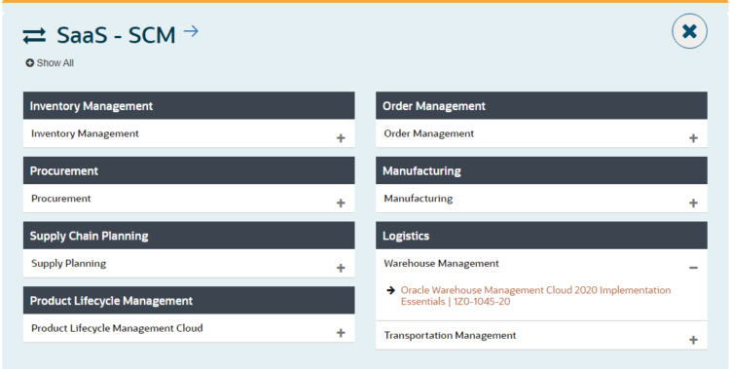Select the Inventory Management row label
Screen dimensions: 730x369
(85, 133)
